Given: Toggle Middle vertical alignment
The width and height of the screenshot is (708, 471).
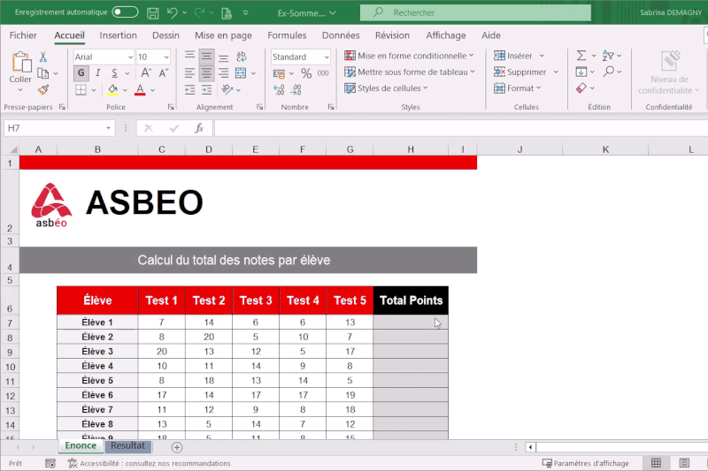Looking at the screenshot, I should (x=206, y=57).
